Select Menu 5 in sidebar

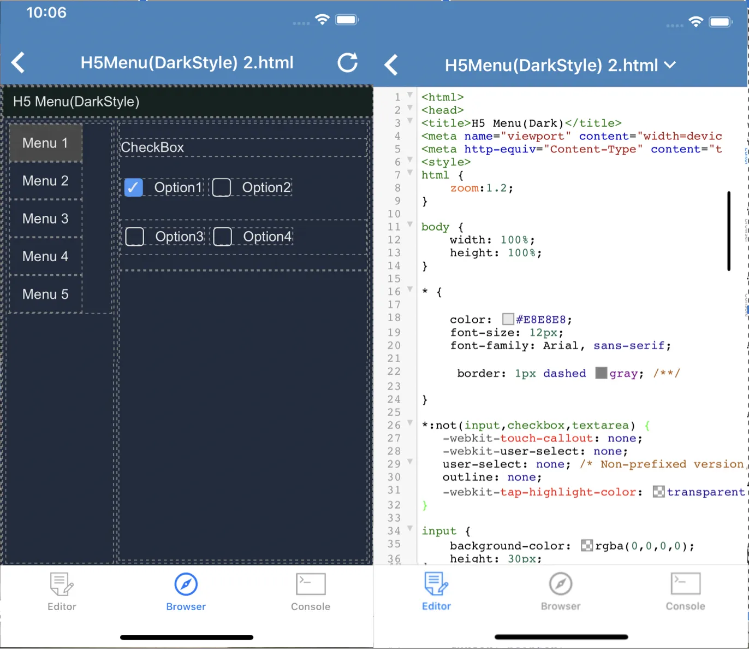point(45,294)
